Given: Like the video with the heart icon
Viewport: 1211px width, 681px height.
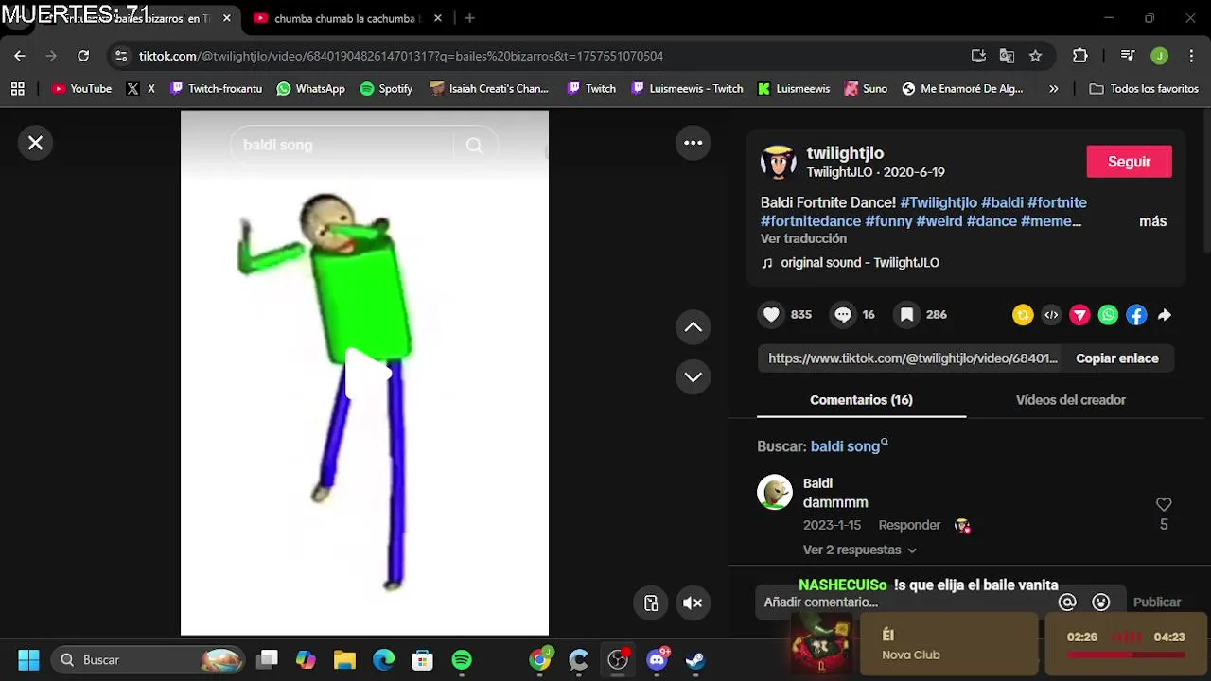Looking at the screenshot, I should coord(772,315).
